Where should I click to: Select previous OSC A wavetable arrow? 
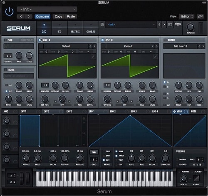tap(90, 46)
